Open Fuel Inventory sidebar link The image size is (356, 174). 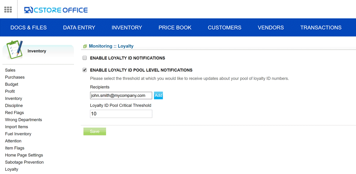coord(18,134)
